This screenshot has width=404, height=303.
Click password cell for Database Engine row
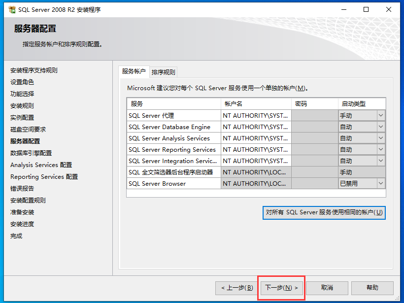pyautogui.click(x=315, y=127)
